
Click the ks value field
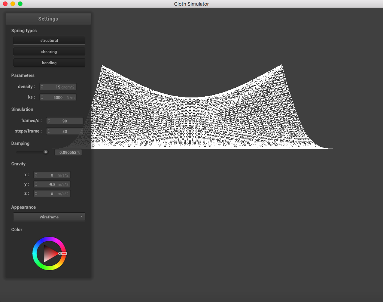click(x=58, y=97)
